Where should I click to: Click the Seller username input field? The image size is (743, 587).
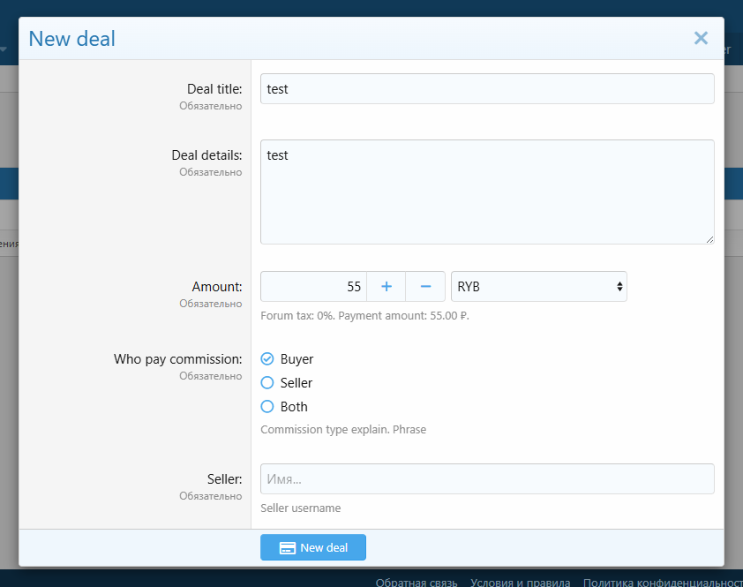click(487, 479)
